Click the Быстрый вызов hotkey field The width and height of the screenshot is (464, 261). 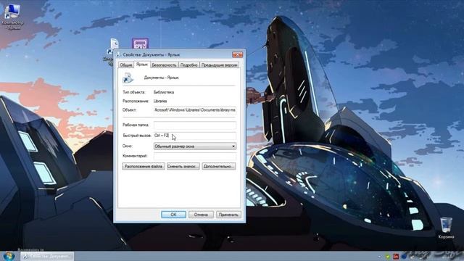coord(195,136)
